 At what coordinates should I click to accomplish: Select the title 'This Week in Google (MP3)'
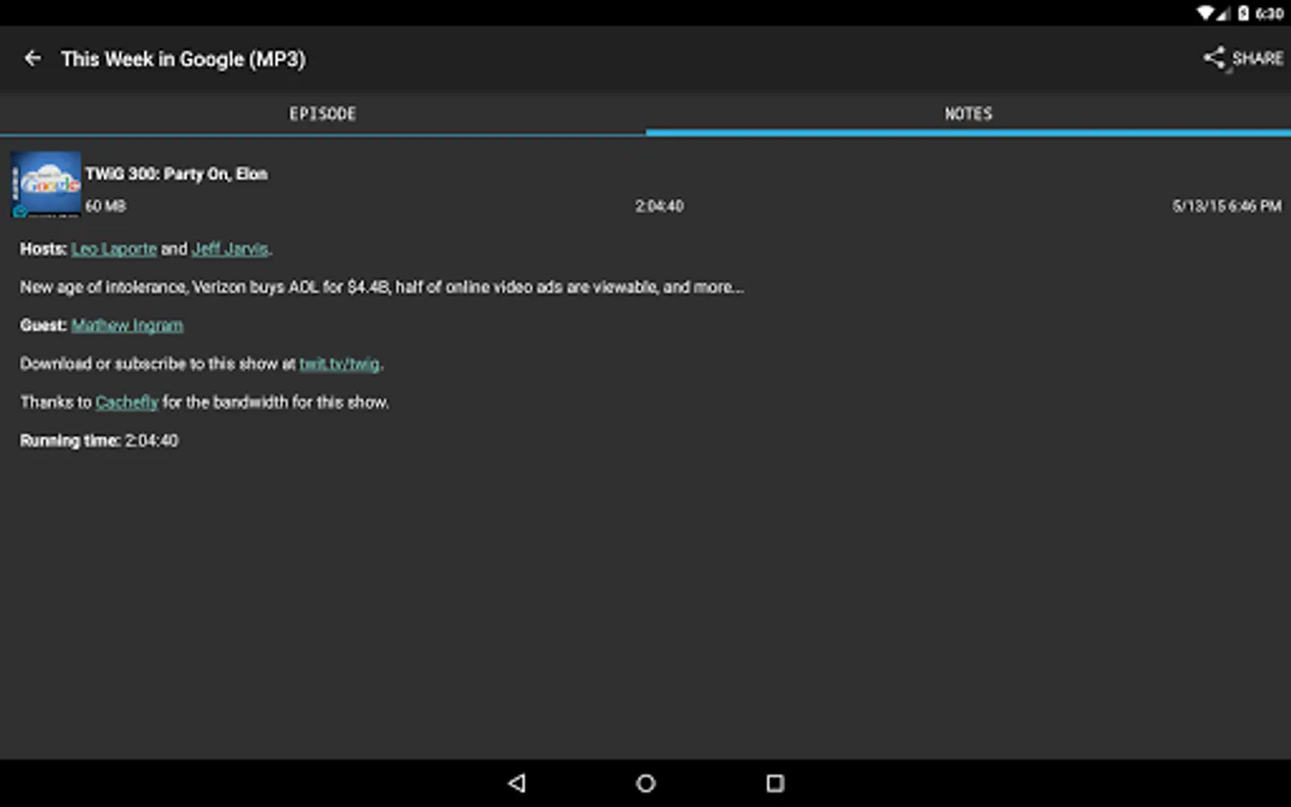coord(184,59)
